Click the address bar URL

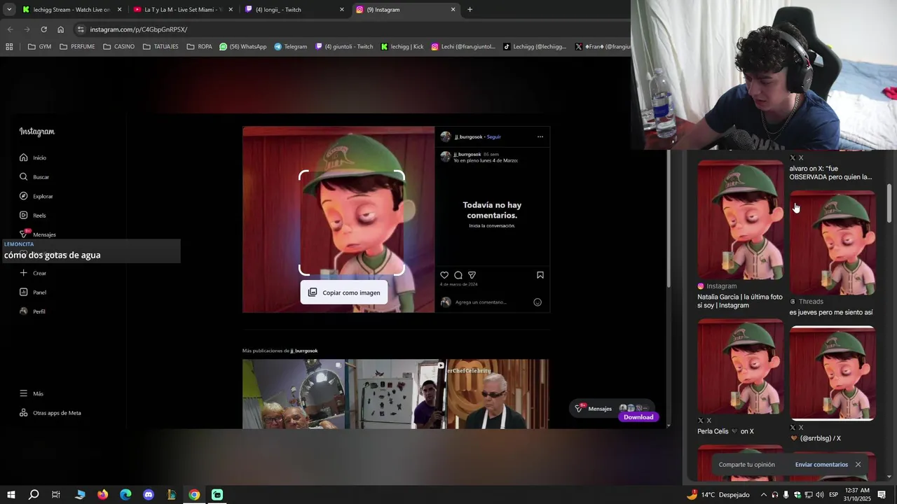pos(139,29)
